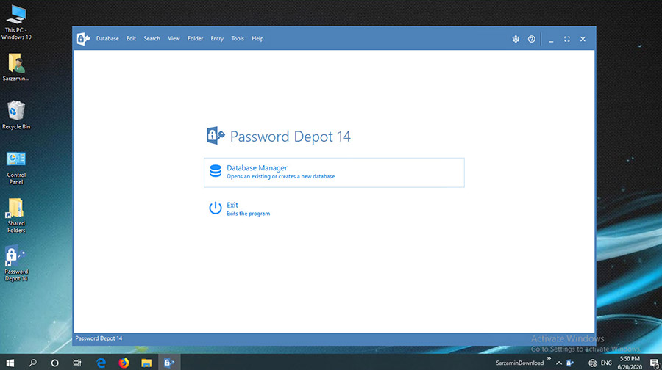662x370 pixels.
Task: Select the Password Depot 14 desktop shortcut
Action: click(16, 264)
